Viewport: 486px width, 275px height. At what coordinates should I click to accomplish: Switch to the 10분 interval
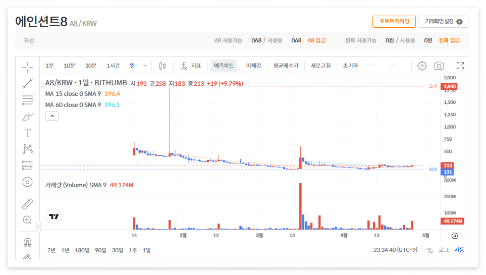click(x=70, y=66)
